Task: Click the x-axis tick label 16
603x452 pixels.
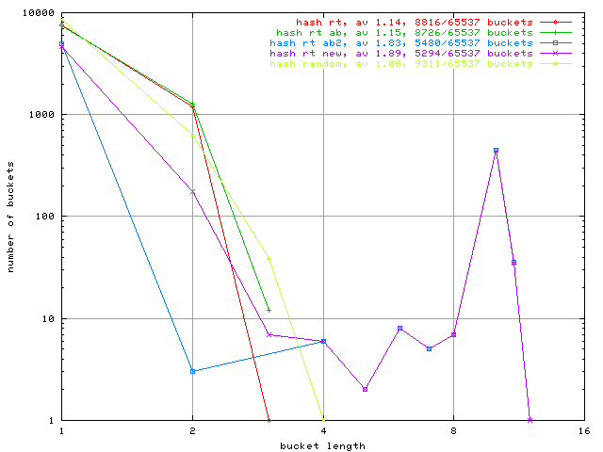Action: pos(584,431)
